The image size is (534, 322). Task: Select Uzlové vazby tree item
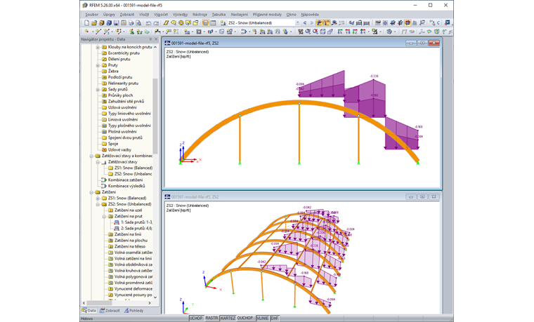pos(119,149)
